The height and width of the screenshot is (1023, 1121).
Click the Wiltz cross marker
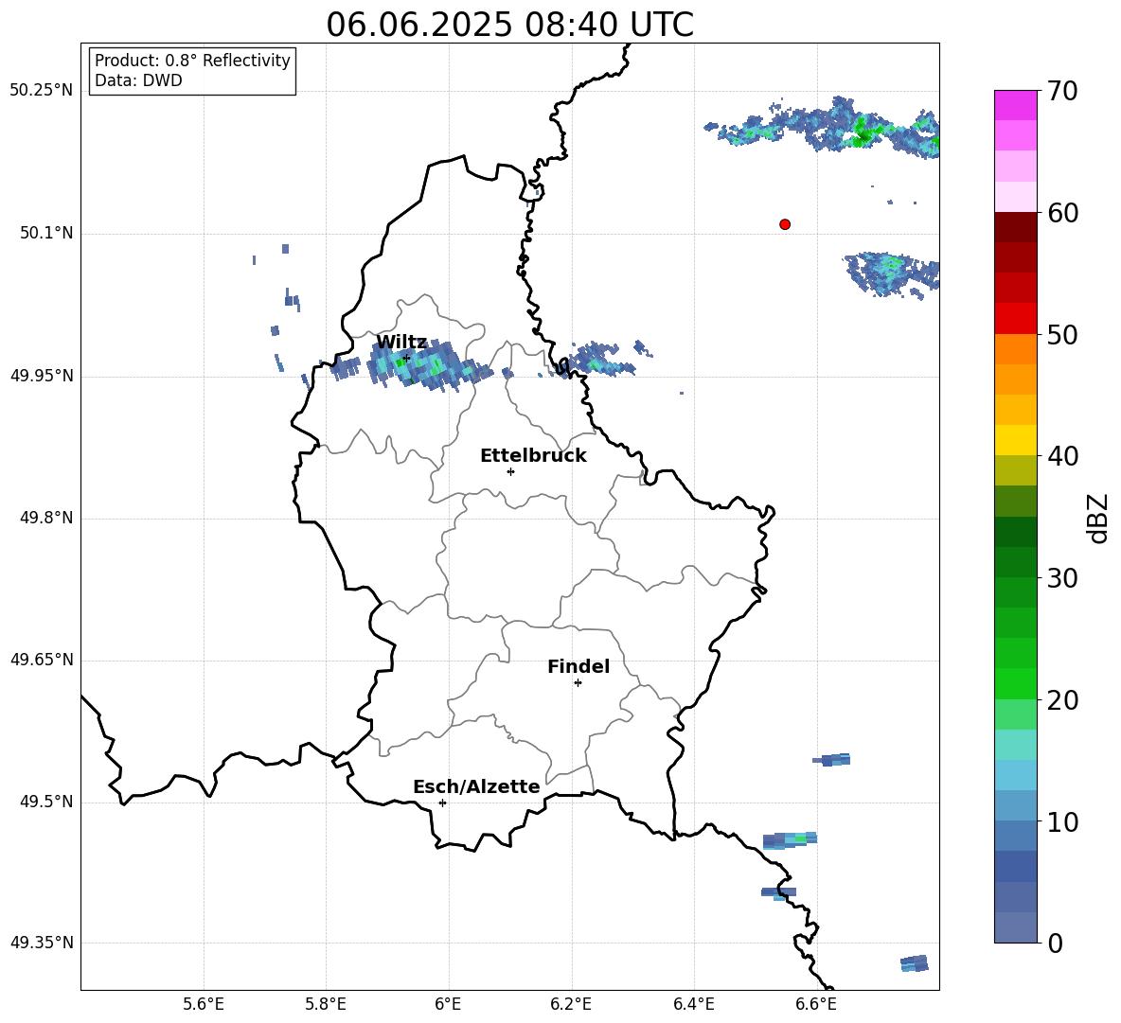point(406,358)
